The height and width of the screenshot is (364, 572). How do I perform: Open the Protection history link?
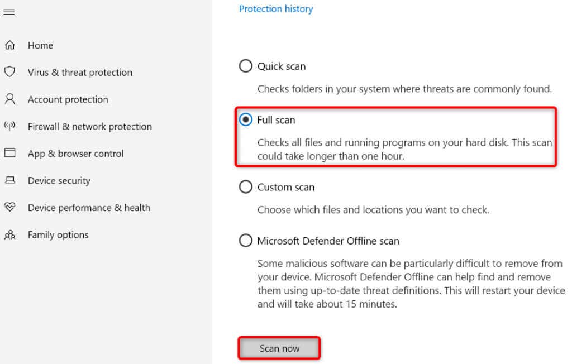click(x=276, y=9)
